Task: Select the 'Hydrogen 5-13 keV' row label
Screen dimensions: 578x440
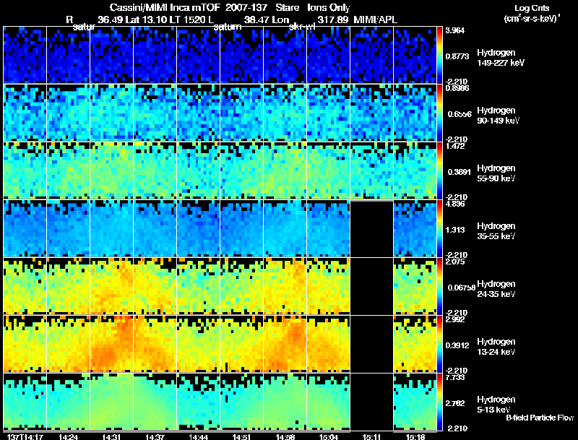Action: coord(496,405)
